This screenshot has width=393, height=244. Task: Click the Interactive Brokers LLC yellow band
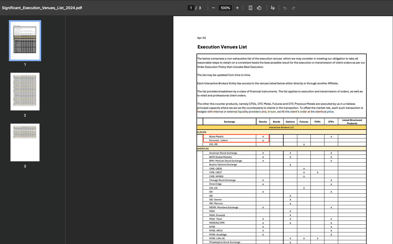[x=281, y=127]
